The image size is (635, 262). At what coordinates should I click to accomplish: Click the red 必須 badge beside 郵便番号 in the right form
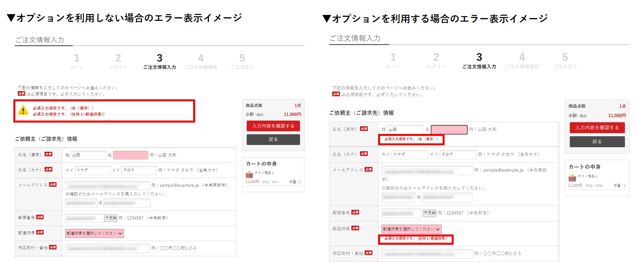355,213
